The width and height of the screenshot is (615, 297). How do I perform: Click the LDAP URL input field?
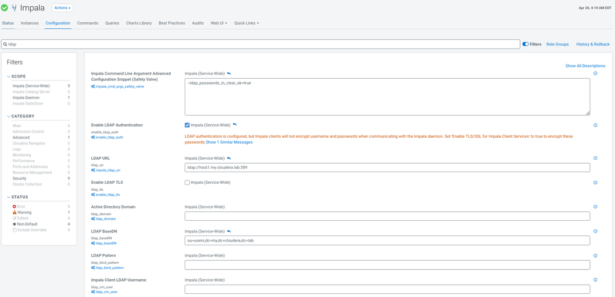pyautogui.click(x=387, y=168)
